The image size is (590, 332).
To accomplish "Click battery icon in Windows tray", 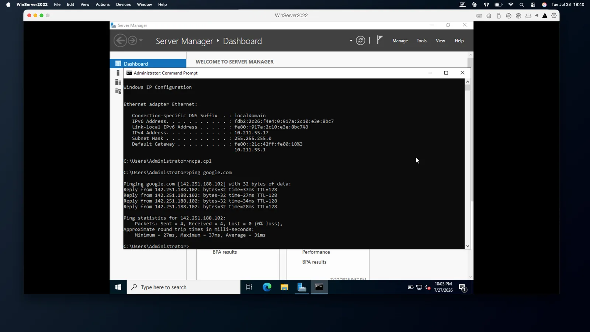I will pos(410,287).
